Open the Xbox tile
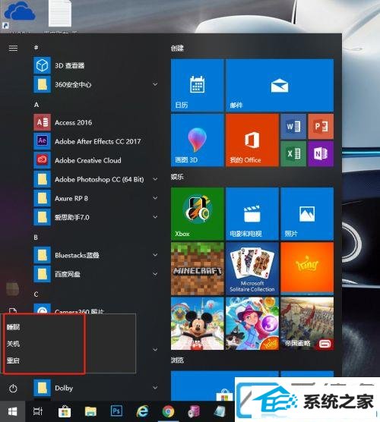380x422 pixels. click(x=198, y=214)
